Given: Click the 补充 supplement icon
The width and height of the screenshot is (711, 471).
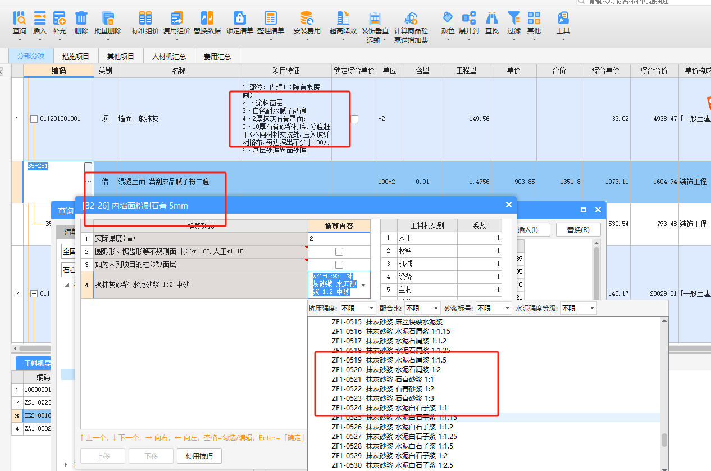Looking at the screenshot, I should tap(59, 18).
